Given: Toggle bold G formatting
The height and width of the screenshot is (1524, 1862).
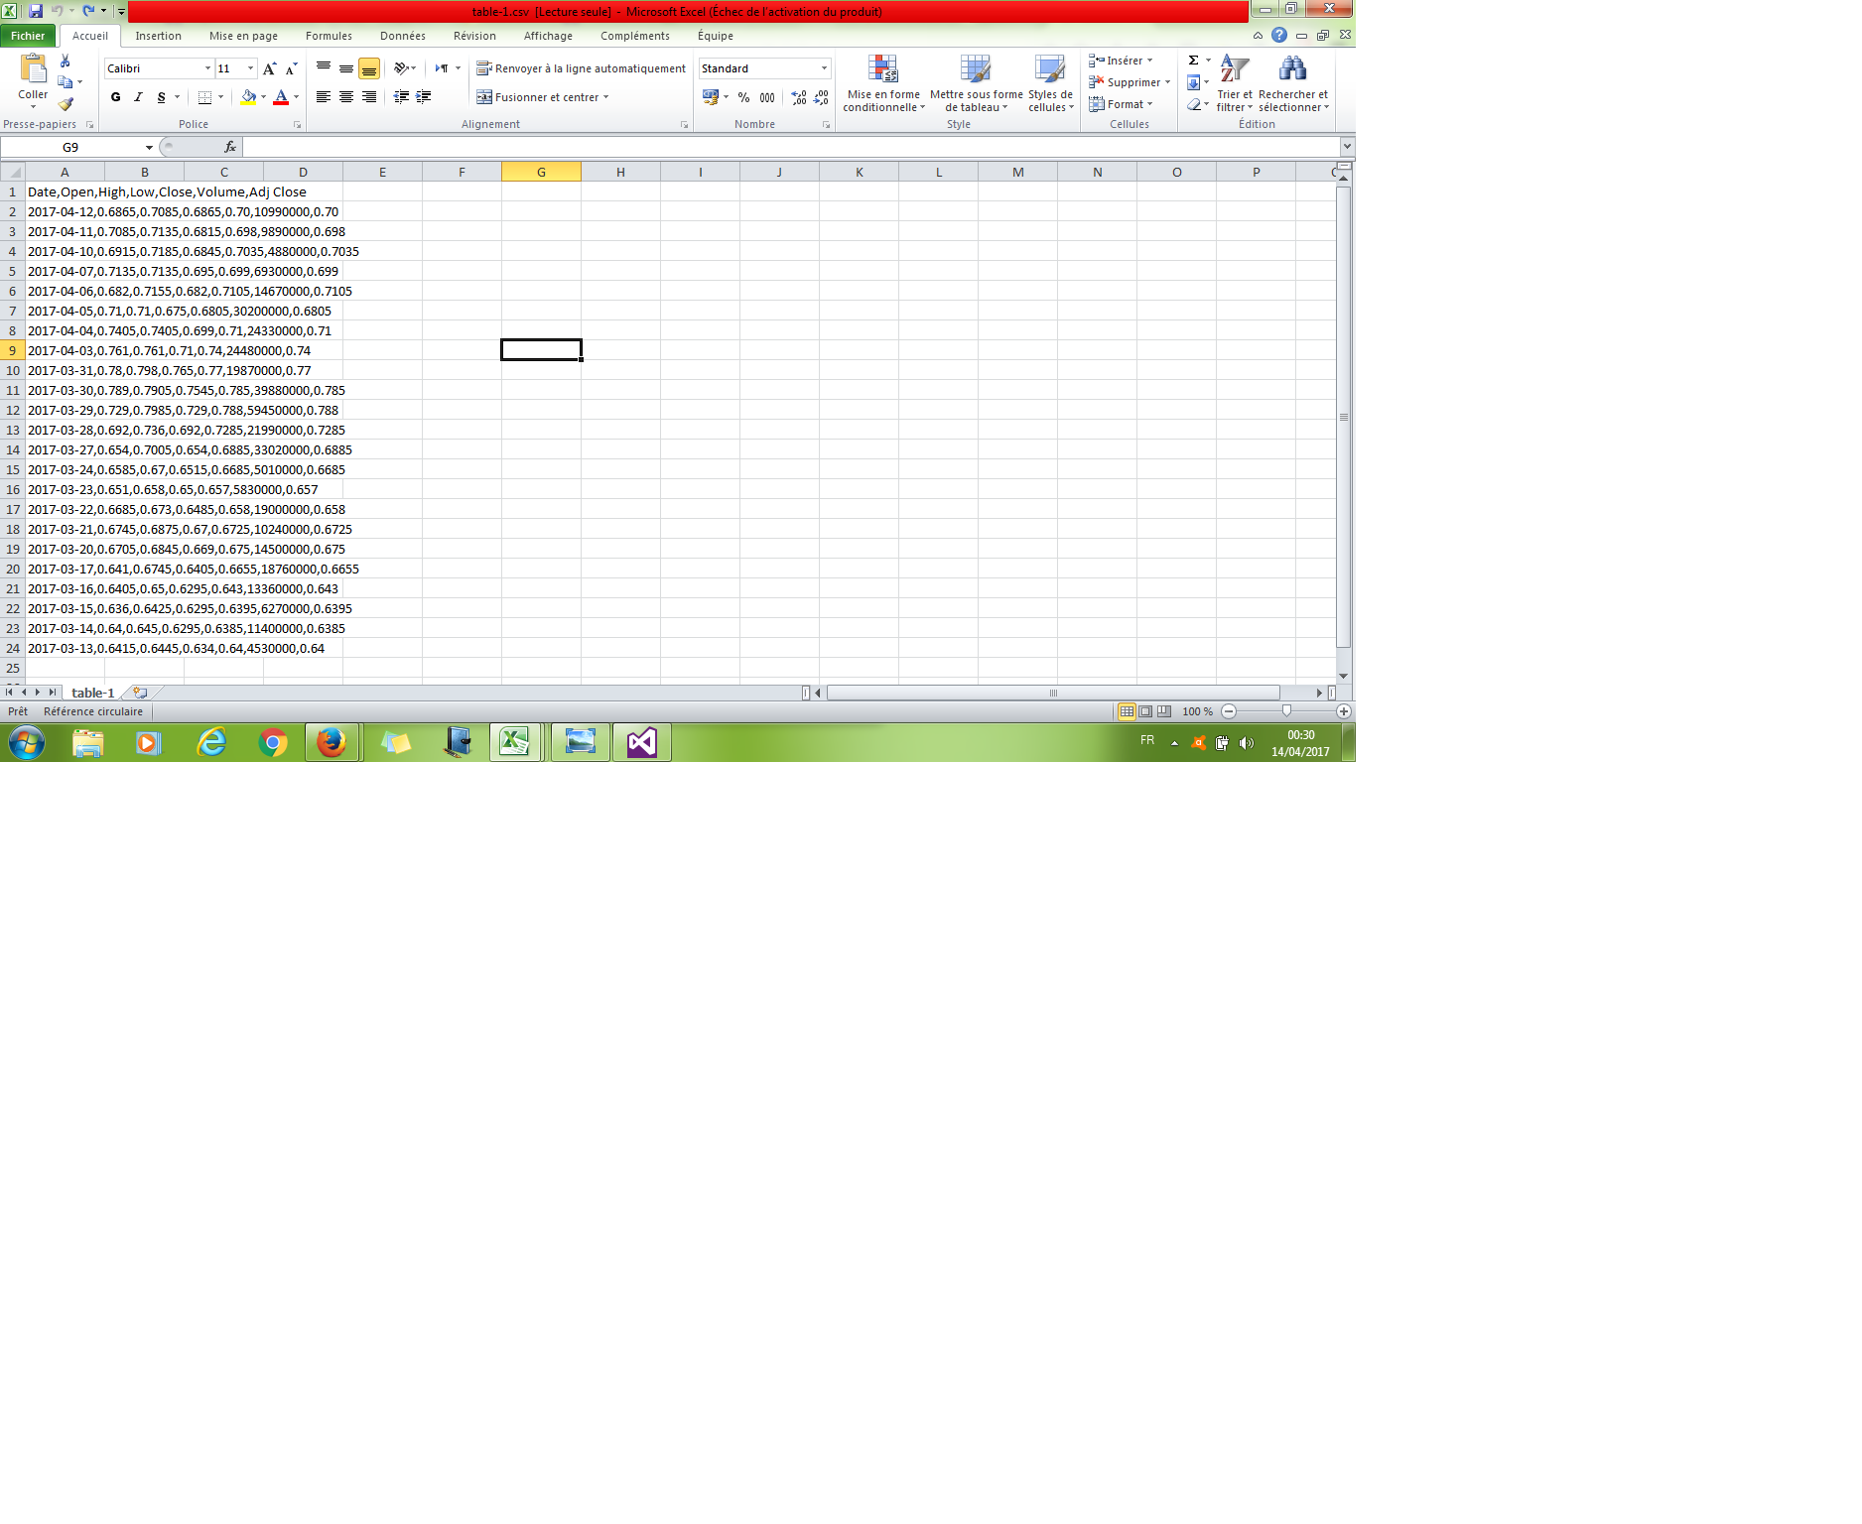Looking at the screenshot, I should (116, 97).
